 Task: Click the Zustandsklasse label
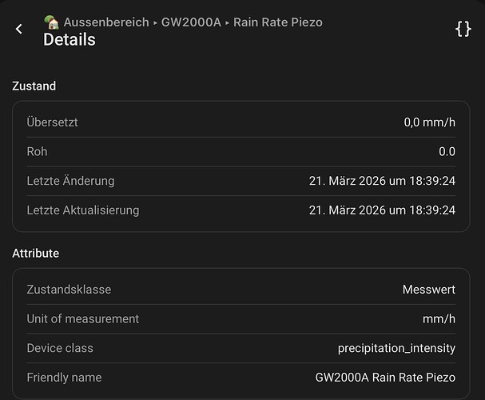69,290
